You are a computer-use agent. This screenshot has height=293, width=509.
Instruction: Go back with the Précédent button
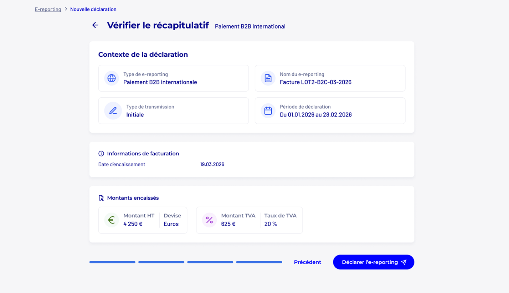pyautogui.click(x=307, y=262)
